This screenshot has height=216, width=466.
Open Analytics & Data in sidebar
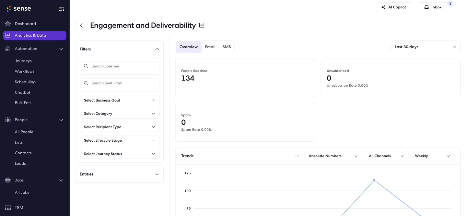point(35,35)
